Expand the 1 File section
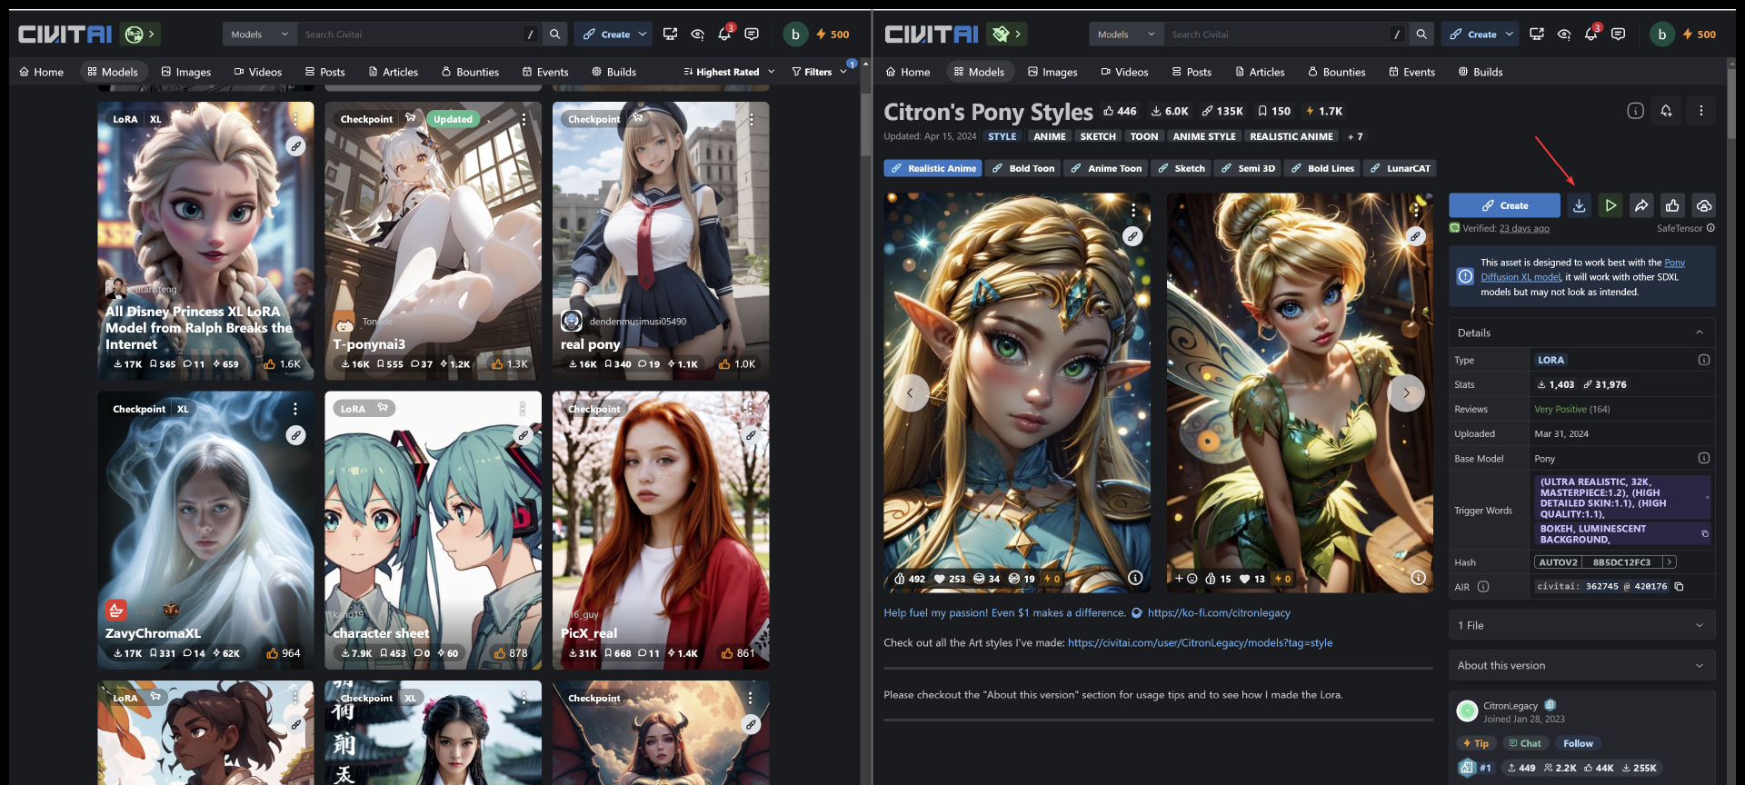This screenshot has width=1745, height=785. [1581, 625]
